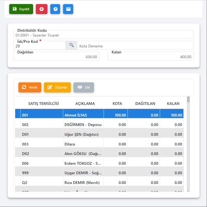Click the İzle eye view button

click(x=84, y=87)
